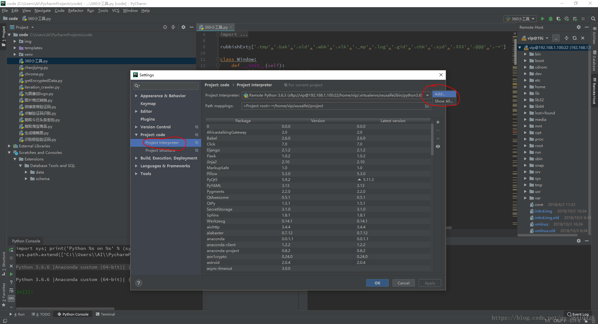This screenshot has height=324, width=598.
Task: Select Show All... in interpreter popup
Action: coord(444,101)
